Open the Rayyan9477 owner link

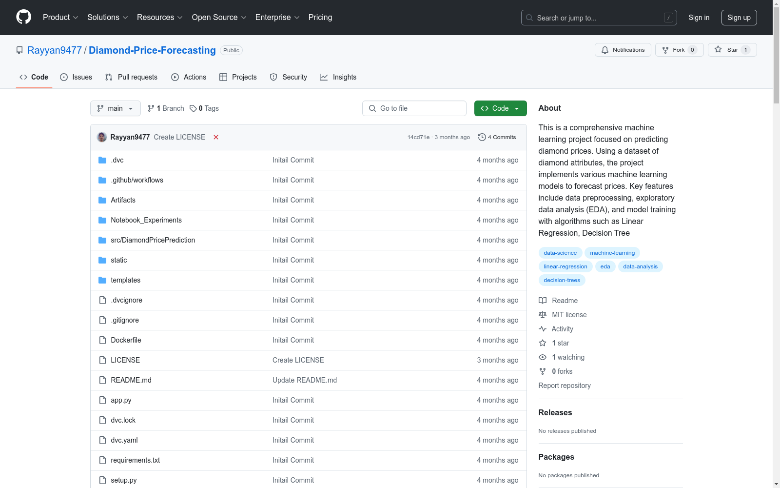[x=55, y=50]
